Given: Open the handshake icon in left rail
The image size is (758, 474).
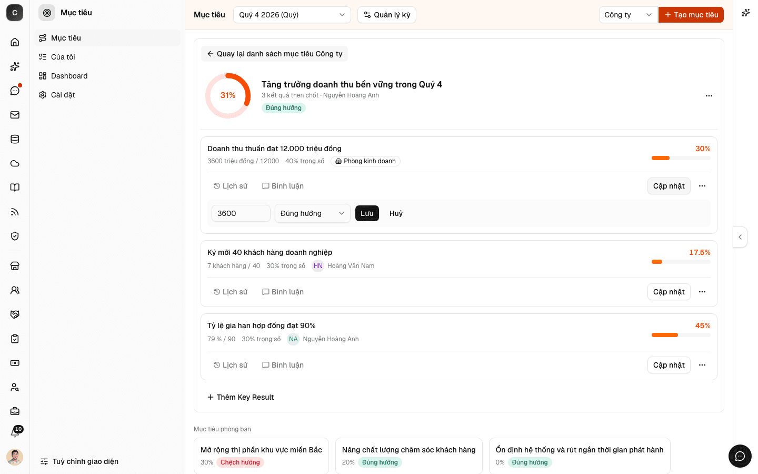Looking at the screenshot, I should [x=15, y=314].
